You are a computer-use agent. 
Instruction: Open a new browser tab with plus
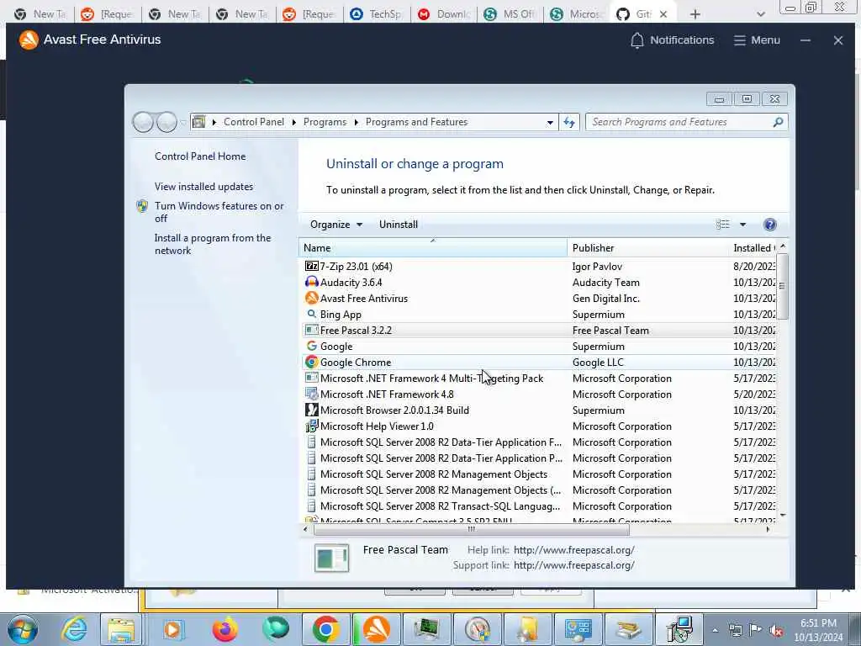695,14
